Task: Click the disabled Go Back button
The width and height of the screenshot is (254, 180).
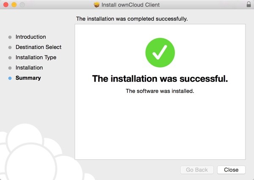Action: [x=197, y=170]
